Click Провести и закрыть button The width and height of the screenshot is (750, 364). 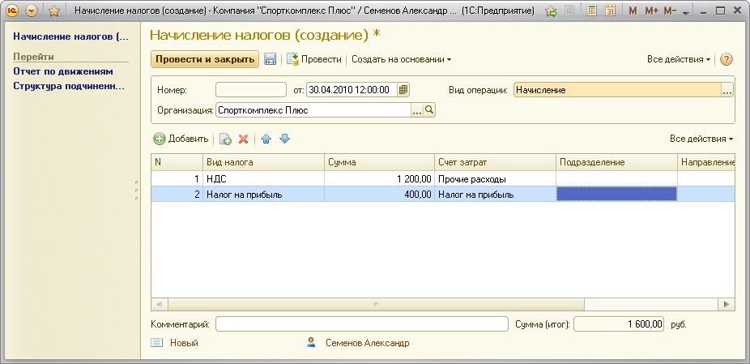(205, 59)
